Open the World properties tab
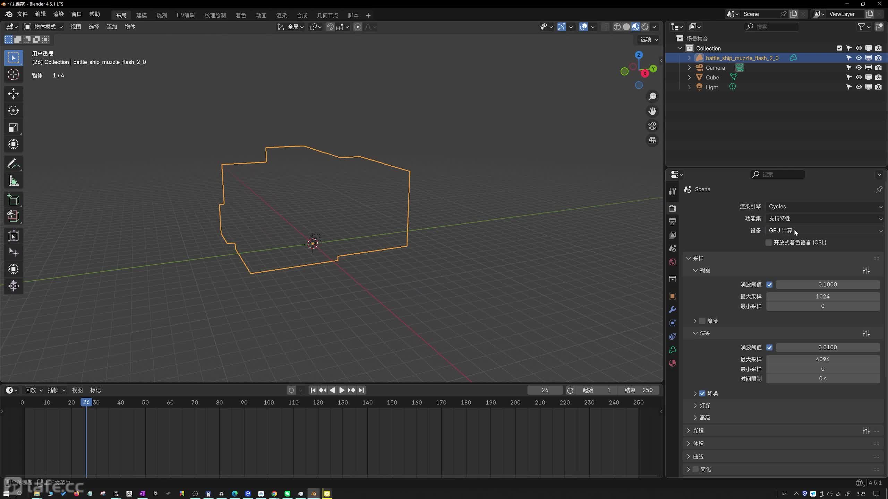This screenshot has height=499, width=888. [x=672, y=262]
